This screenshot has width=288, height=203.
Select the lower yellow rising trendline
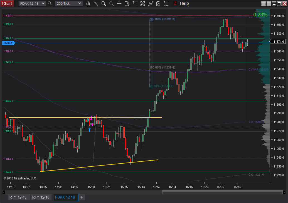click(x=99, y=166)
